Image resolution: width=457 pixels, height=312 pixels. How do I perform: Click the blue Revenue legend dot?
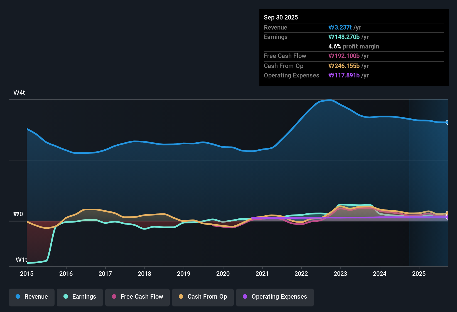[x=18, y=297]
